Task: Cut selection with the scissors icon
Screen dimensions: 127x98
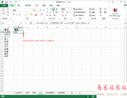Action: 8,9
